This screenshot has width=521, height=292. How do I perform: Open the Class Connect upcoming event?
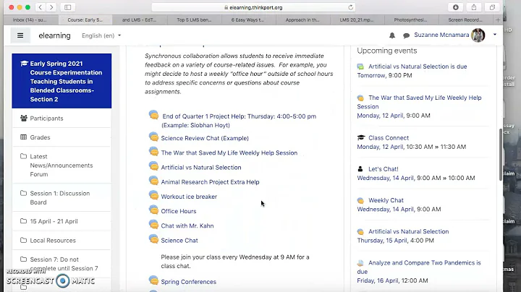click(389, 138)
